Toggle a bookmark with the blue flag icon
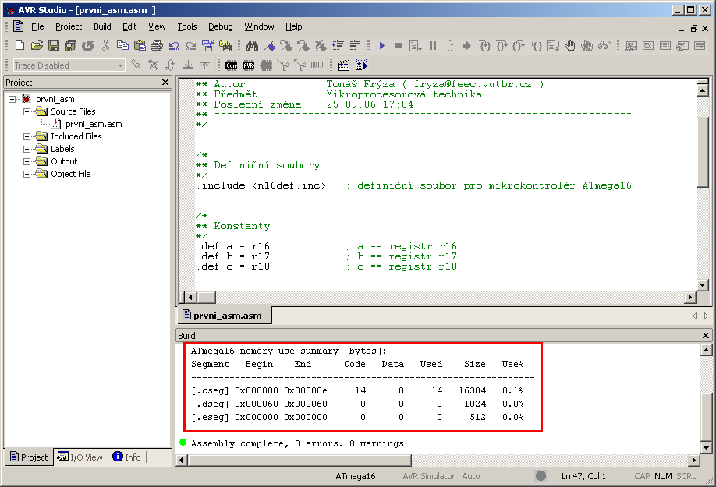 [269, 45]
